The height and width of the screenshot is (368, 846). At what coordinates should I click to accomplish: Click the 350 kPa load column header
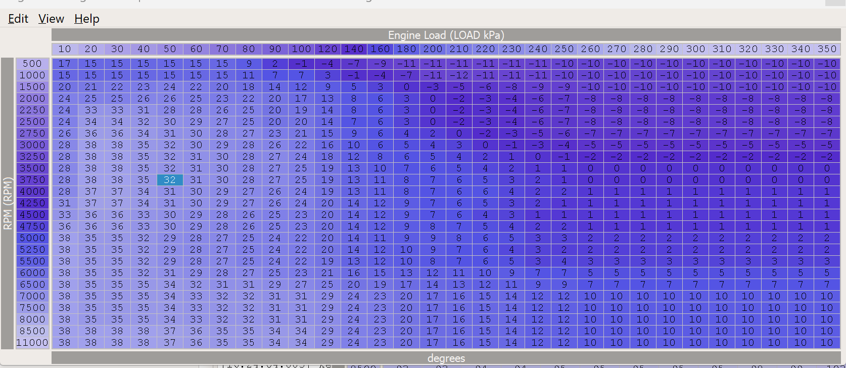[x=827, y=49]
